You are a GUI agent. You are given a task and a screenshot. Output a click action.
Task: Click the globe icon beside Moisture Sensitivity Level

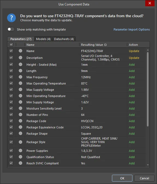point(20,108)
